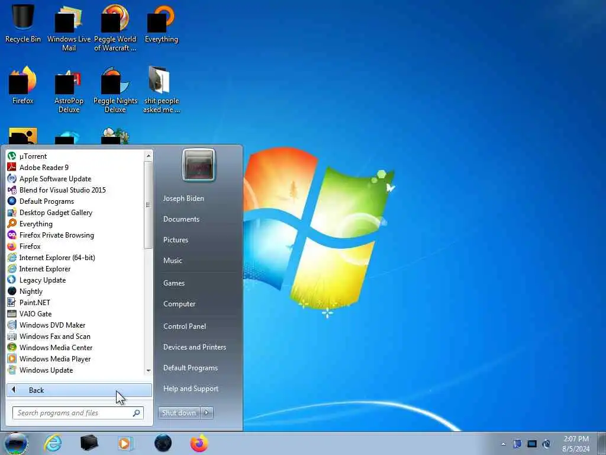This screenshot has width=606, height=455.
Task: Open Internet Explorer from the taskbar
Action: click(x=53, y=443)
